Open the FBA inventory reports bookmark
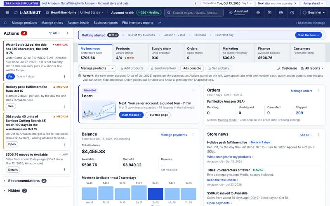330x206 pixels. pyautogui.click(x=138, y=23)
